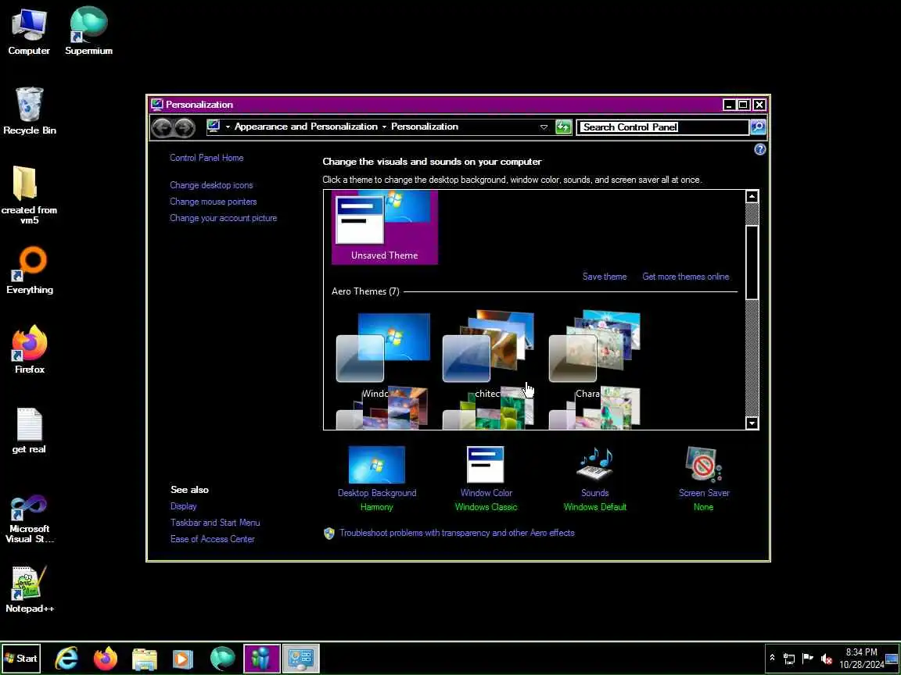Image resolution: width=901 pixels, height=675 pixels.
Task: Select the Everything search shortcut
Action: (x=29, y=271)
